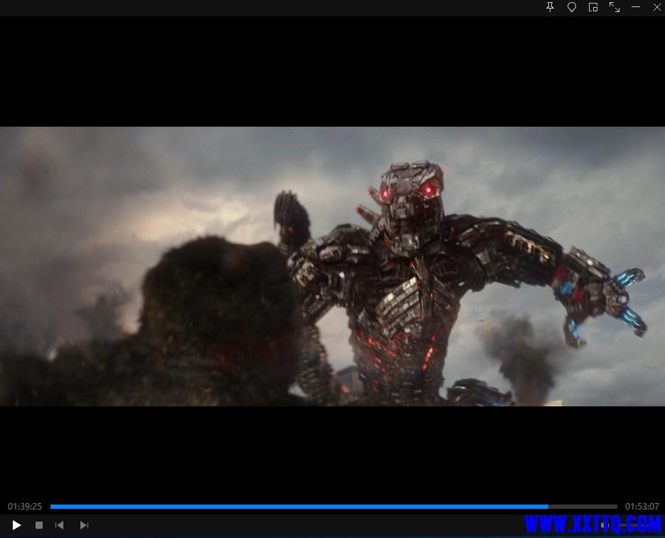Screen dimensions: 665x538
Task: Skip to the next video
Action: coord(84,525)
